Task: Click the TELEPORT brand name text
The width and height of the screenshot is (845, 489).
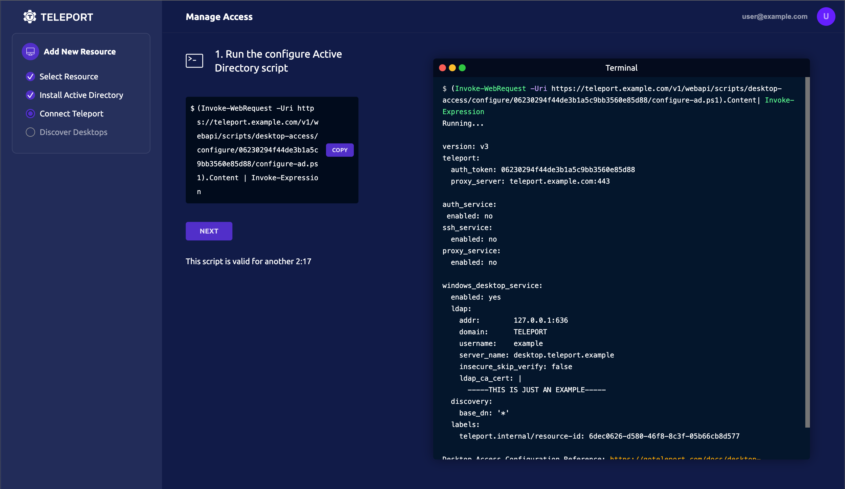Action: tap(67, 17)
